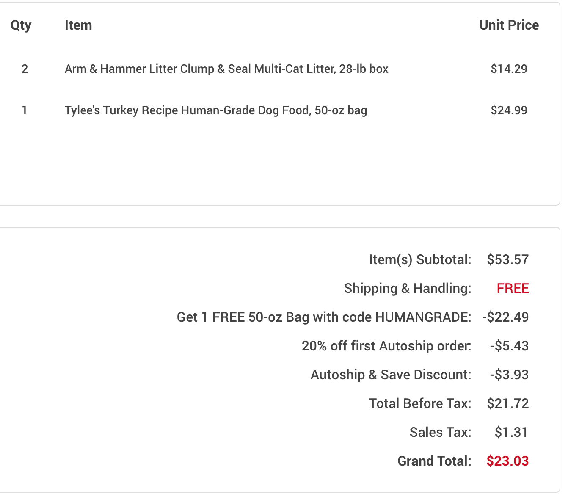
Task: Click the Unit Price column header
Action: tap(509, 25)
